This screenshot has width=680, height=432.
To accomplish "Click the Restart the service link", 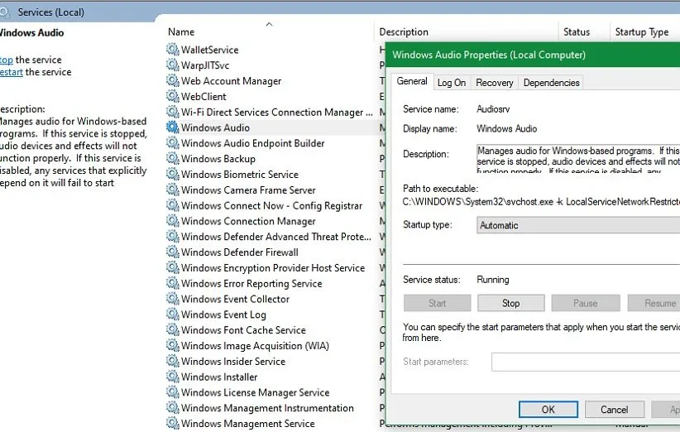I will 12,72.
